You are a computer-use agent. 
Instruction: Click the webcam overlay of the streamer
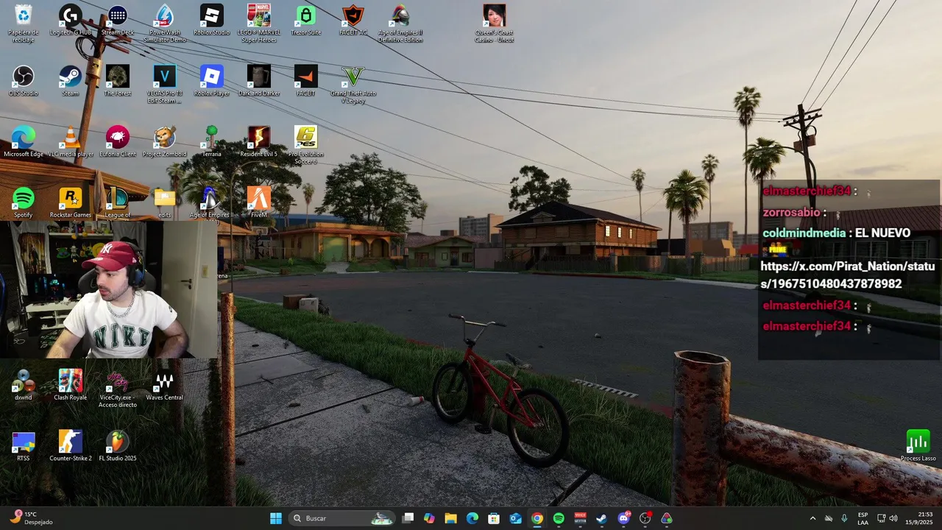pyautogui.click(x=109, y=289)
